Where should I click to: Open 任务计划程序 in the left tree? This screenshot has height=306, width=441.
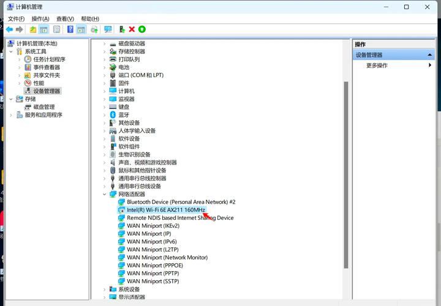[x=49, y=59]
